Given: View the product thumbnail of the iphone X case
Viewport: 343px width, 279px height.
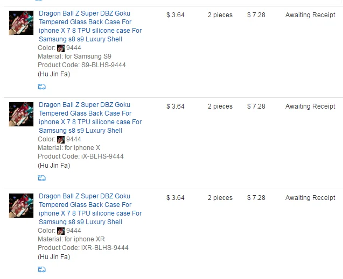Looking at the screenshot, I should (21, 114).
